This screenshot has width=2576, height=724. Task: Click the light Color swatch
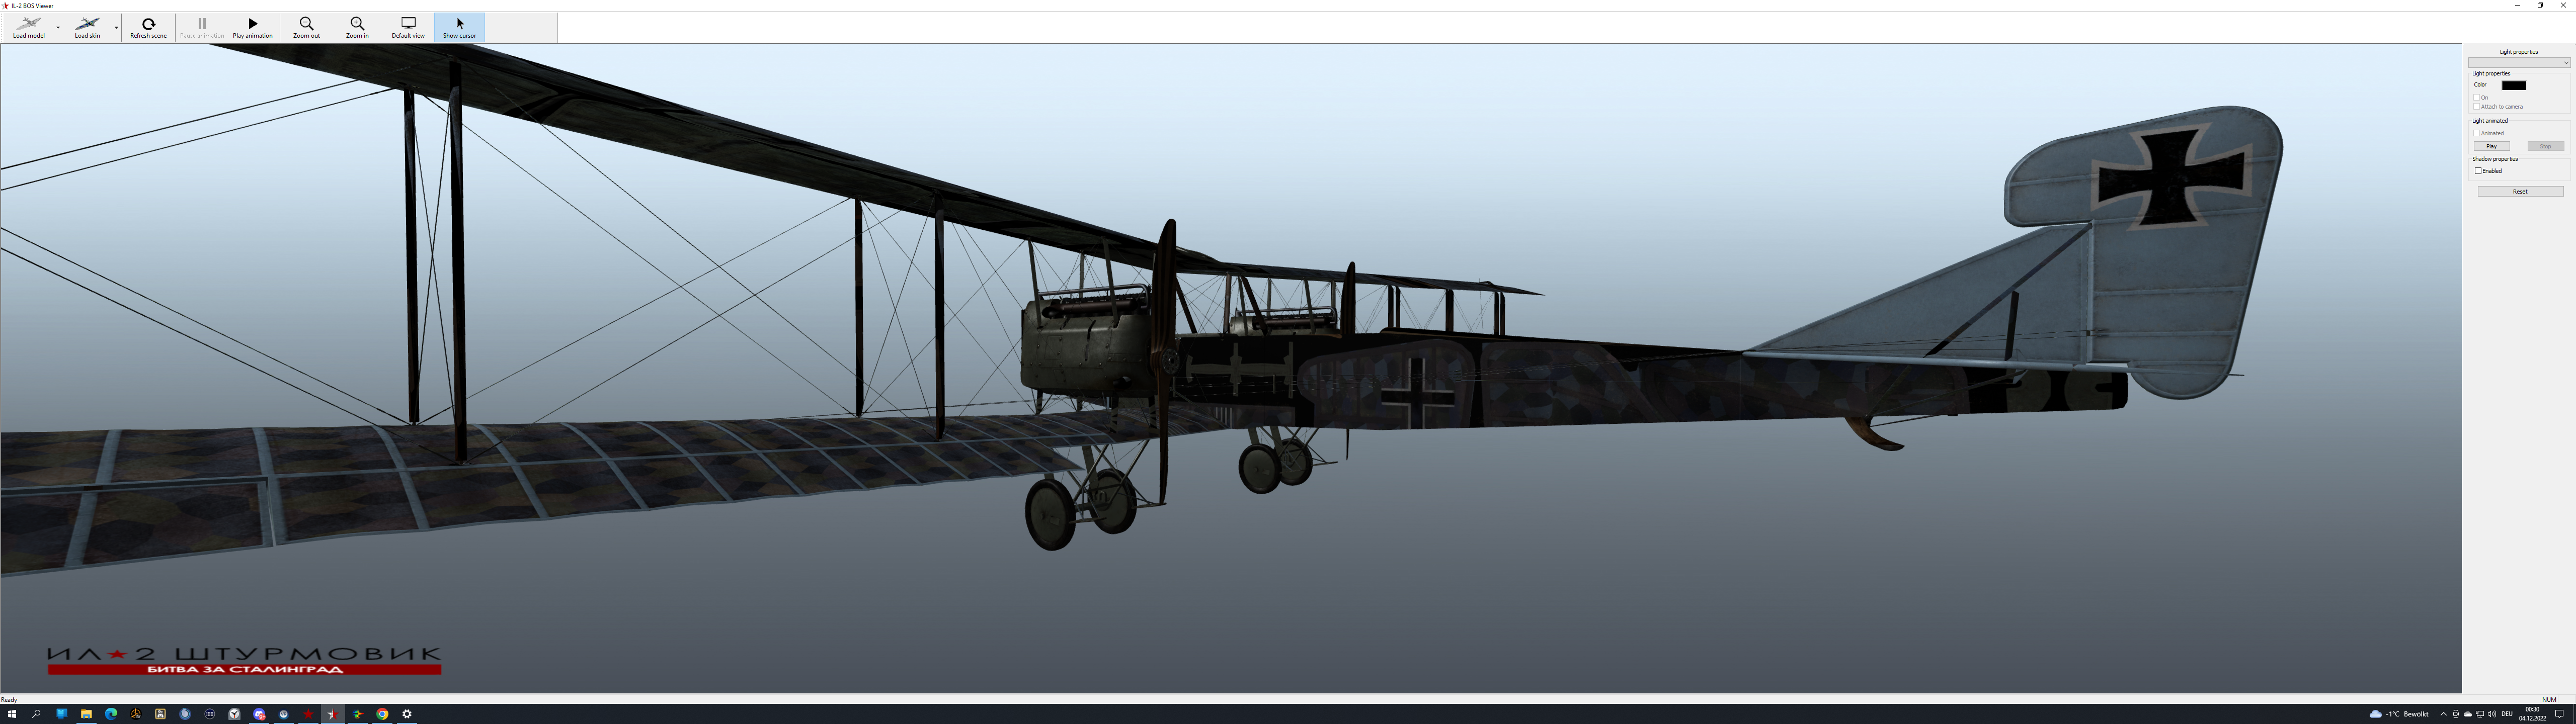2514,85
